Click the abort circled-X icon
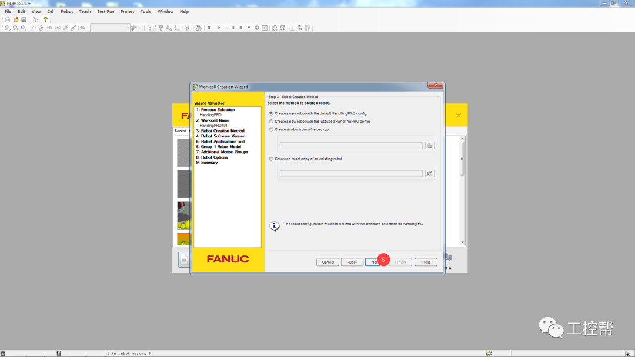 tap(257, 28)
